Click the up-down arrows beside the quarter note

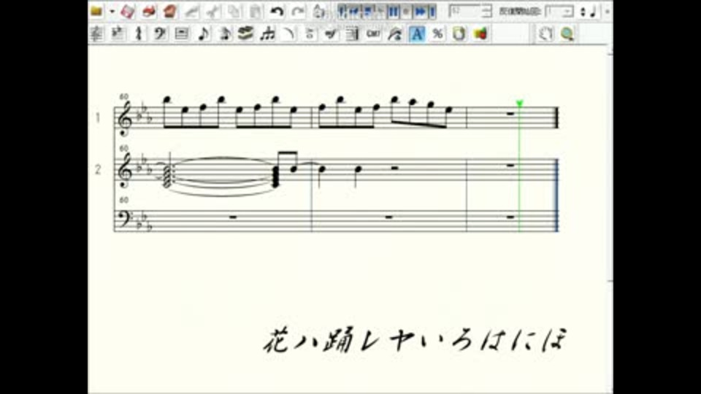583,12
